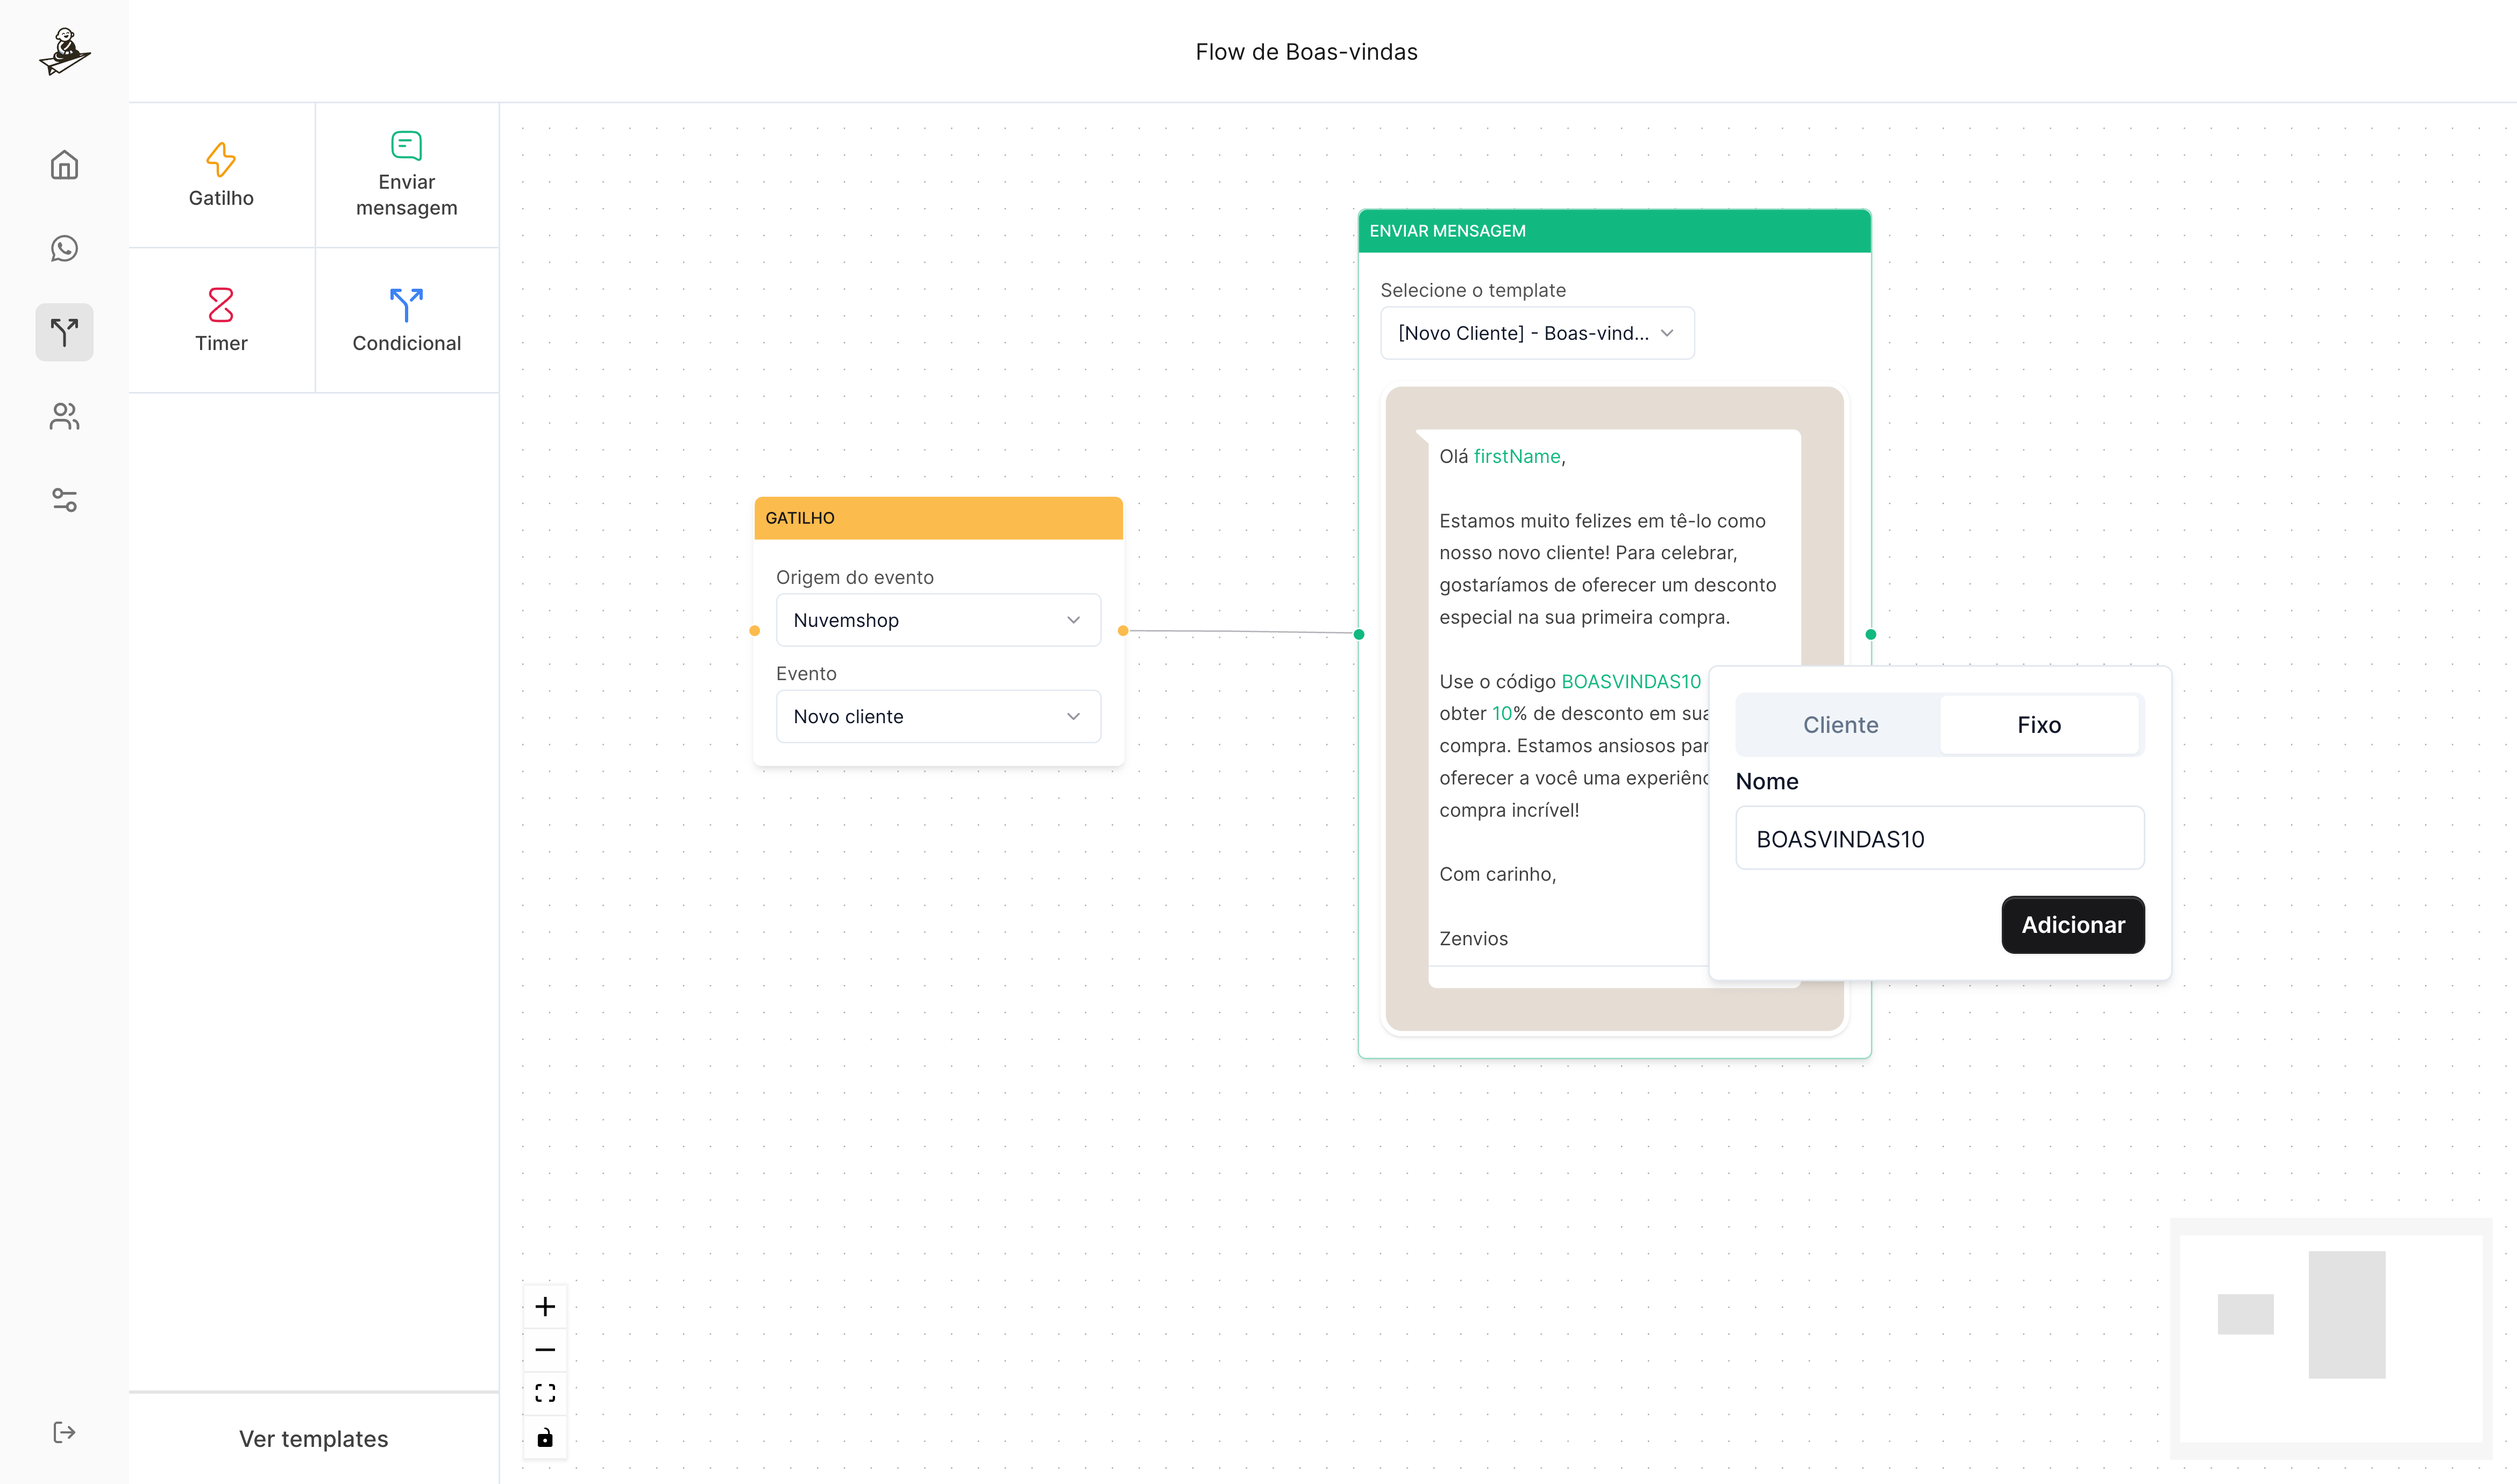The width and height of the screenshot is (2517, 1484).
Task: Open the contacts section in the sidebar
Action: click(64, 417)
